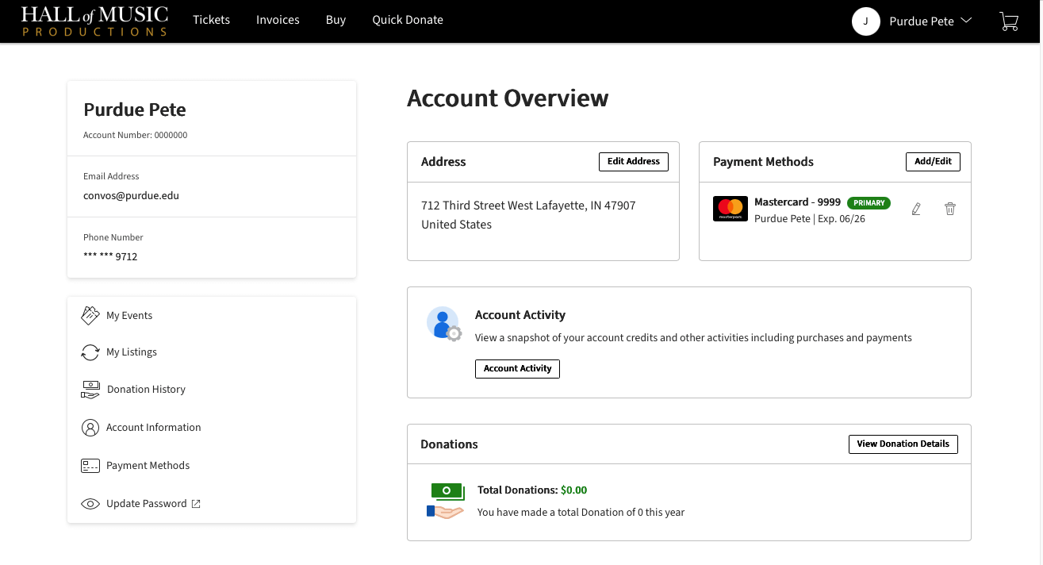Click the Payment Methods card icon

90,466
